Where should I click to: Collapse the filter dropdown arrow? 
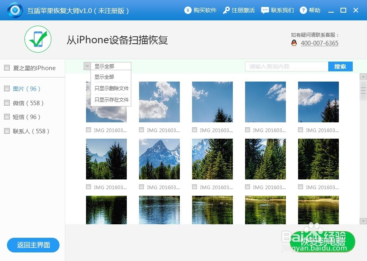click(x=87, y=66)
